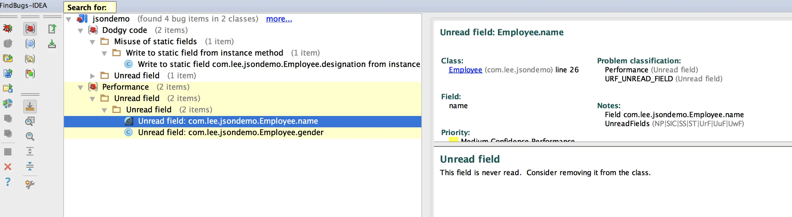
Task: Click 'Unread field: Employee.name' heading
Action: [x=502, y=32]
